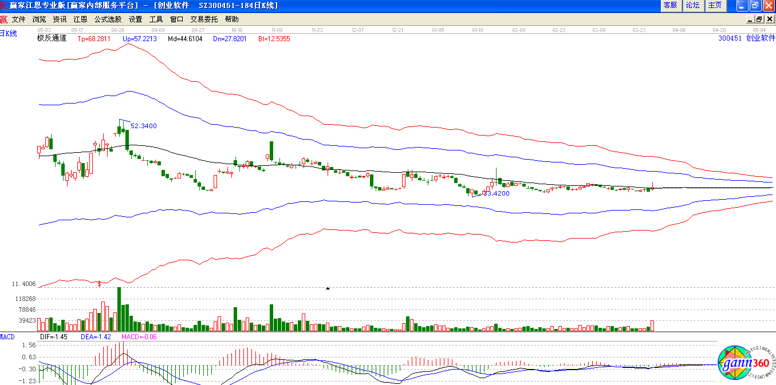Click the 0.63 MACD axis value

pyautogui.click(x=29, y=358)
